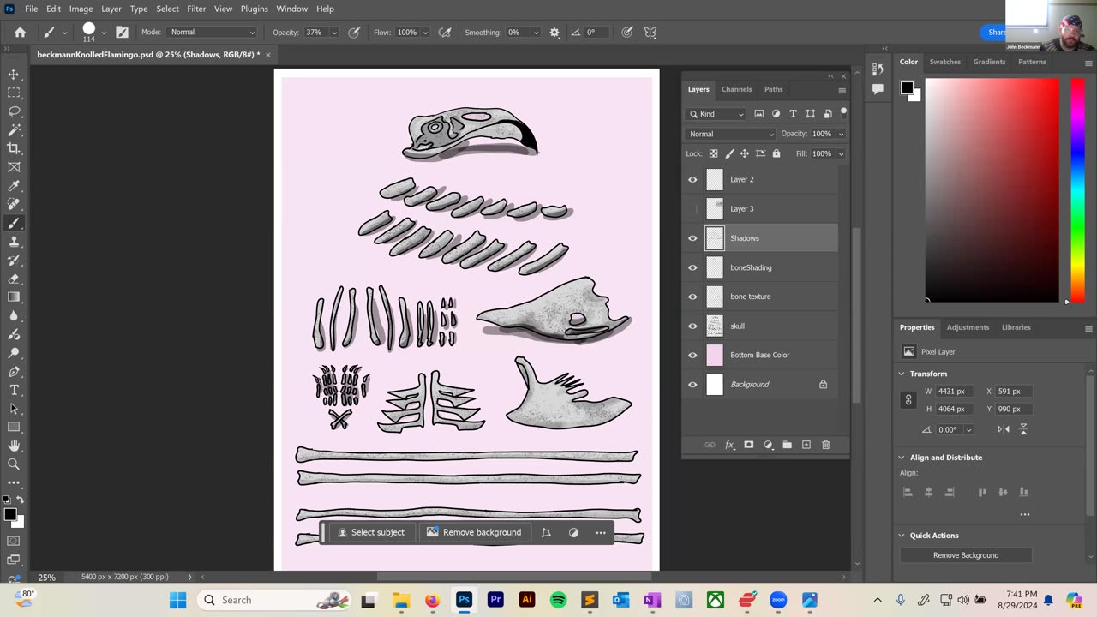The height and width of the screenshot is (617, 1097).
Task: Open the Layer menu
Action: [111, 9]
